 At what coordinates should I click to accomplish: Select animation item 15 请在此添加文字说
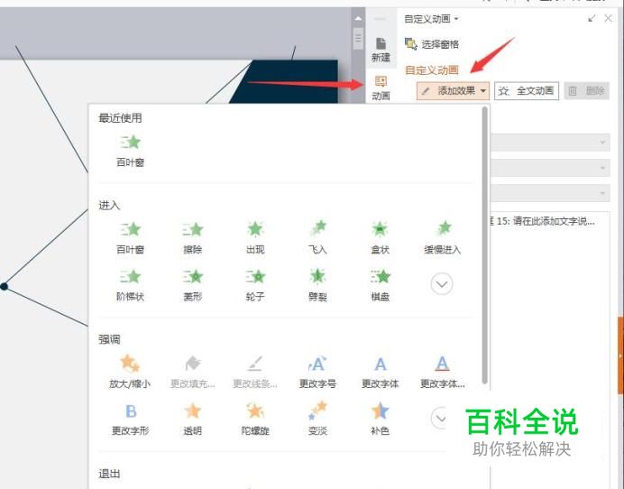tap(543, 221)
